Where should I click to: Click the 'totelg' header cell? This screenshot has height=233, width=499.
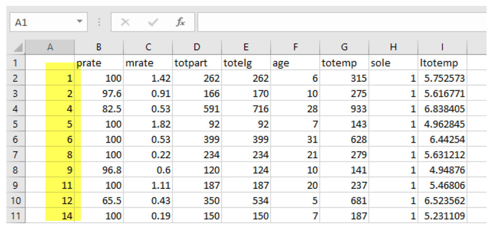coord(246,63)
